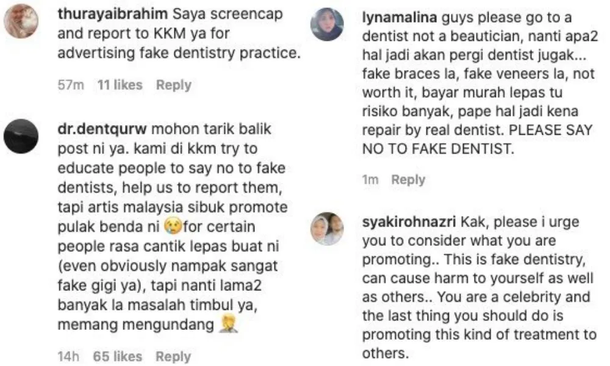
Task: Click the crying emoji in dr.dentqurw's comment
Action: point(173,226)
